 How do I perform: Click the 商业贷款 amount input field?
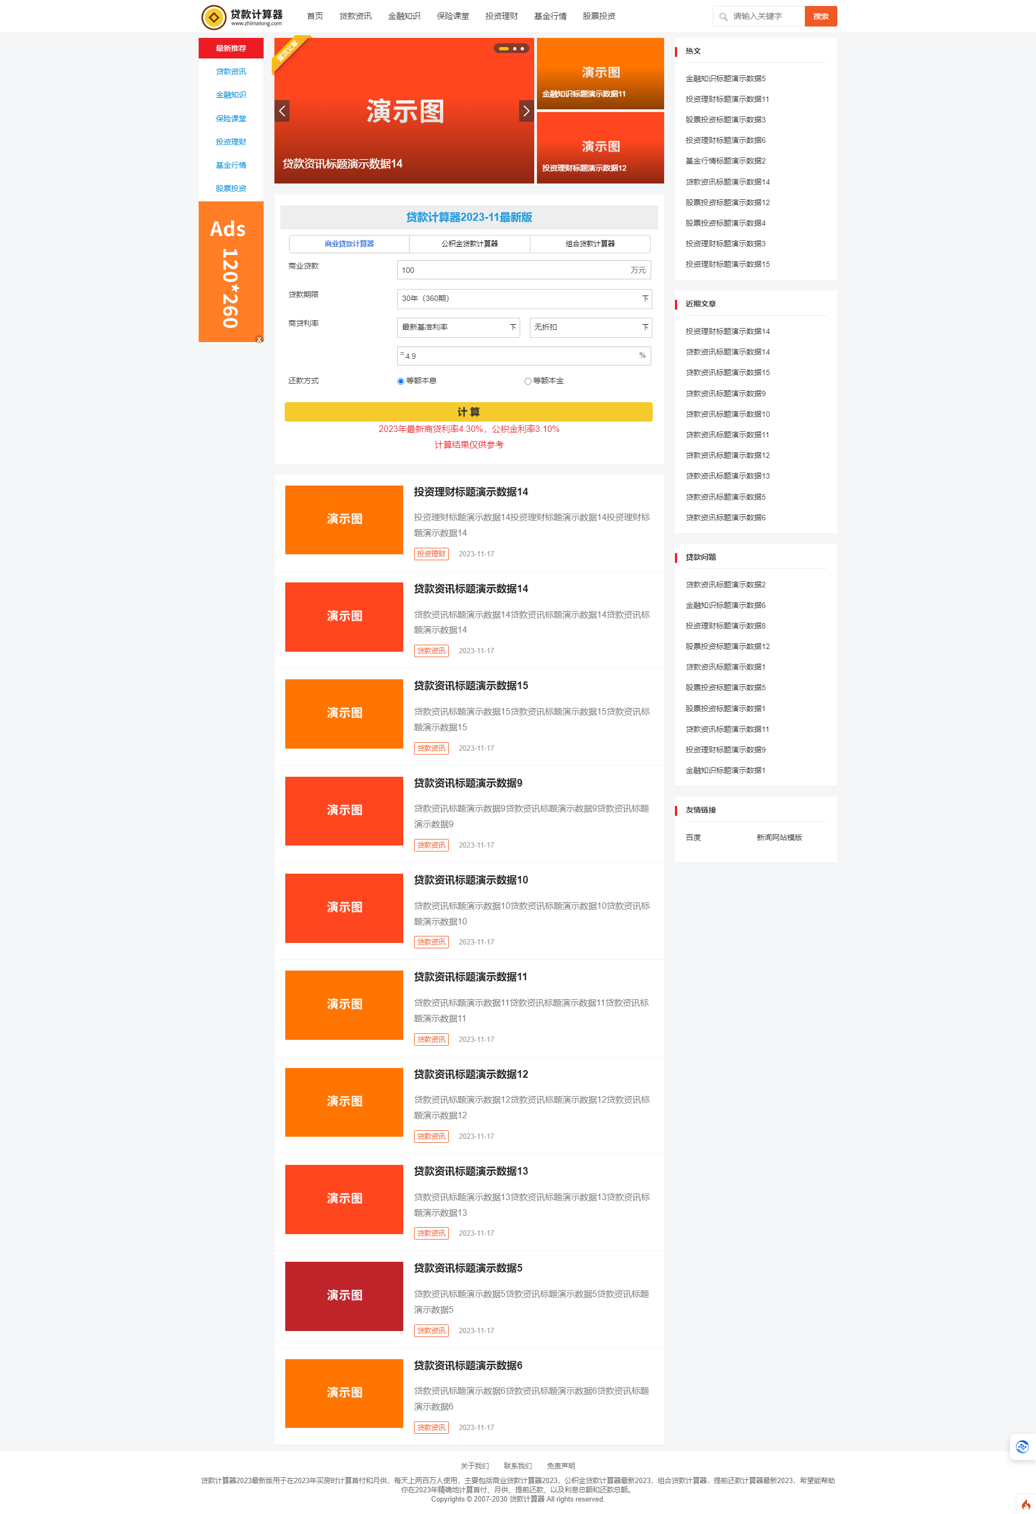click(512, 270)
